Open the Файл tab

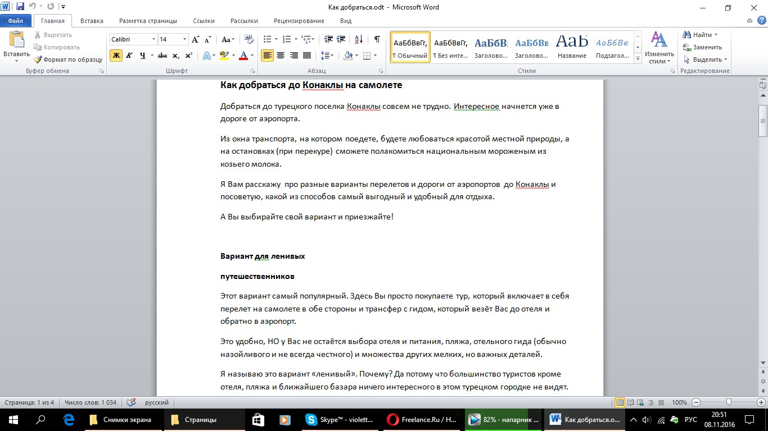pos(16,21)
